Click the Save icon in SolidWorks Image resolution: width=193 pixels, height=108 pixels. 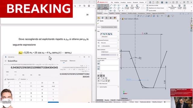tap(162, 2)
